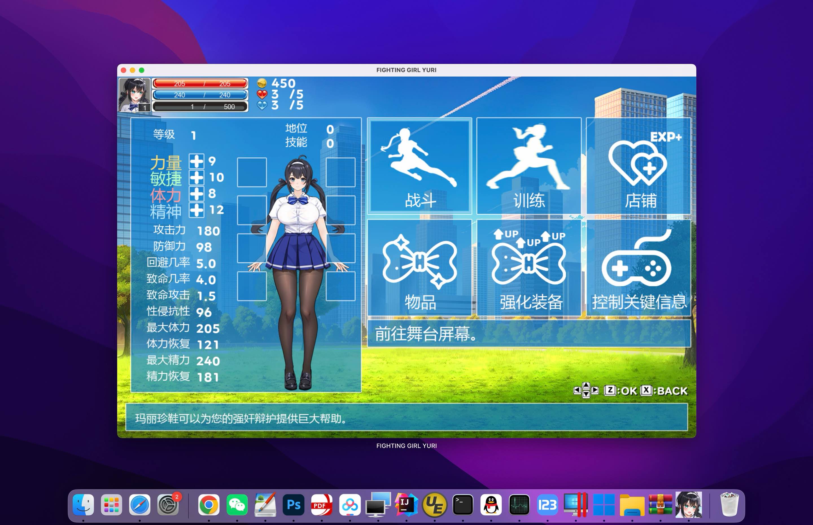The image size is (813, 525).
Task: Click the 攻击力 value 180
Action: coord(209,231)
